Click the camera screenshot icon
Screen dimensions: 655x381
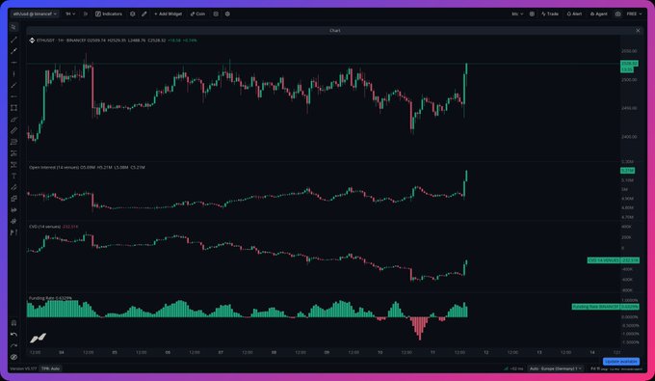(x=617, y=14)
